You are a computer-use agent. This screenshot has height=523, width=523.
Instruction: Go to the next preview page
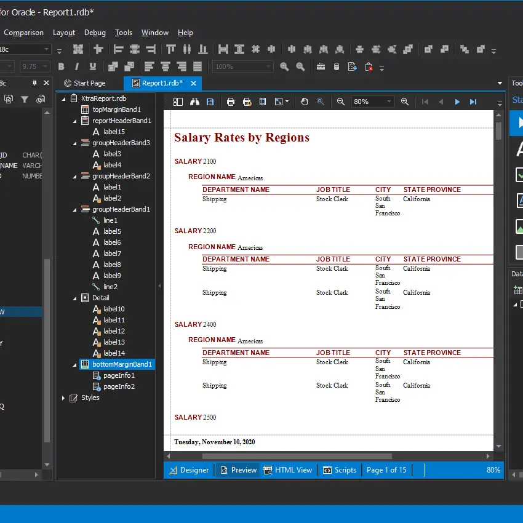tap(457, 102)
